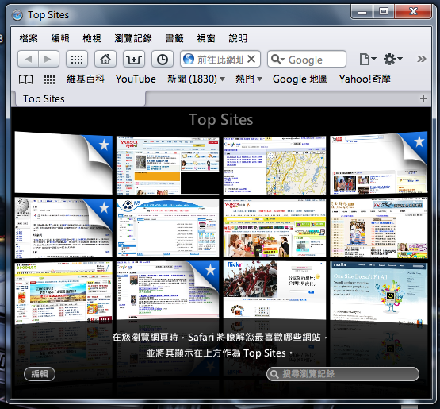
Task: Open a new tab with plus button
Action: (x=423, y=98)
